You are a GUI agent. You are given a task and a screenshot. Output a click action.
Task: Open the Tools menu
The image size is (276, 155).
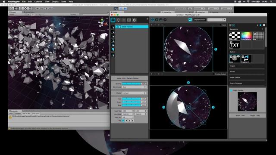tap(63, 1)
